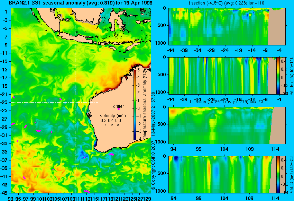The height and width of the screenshot is (201, 294).
Task: Click the '500' depth tick of lat=-23 temperature section
Action: 162,124
